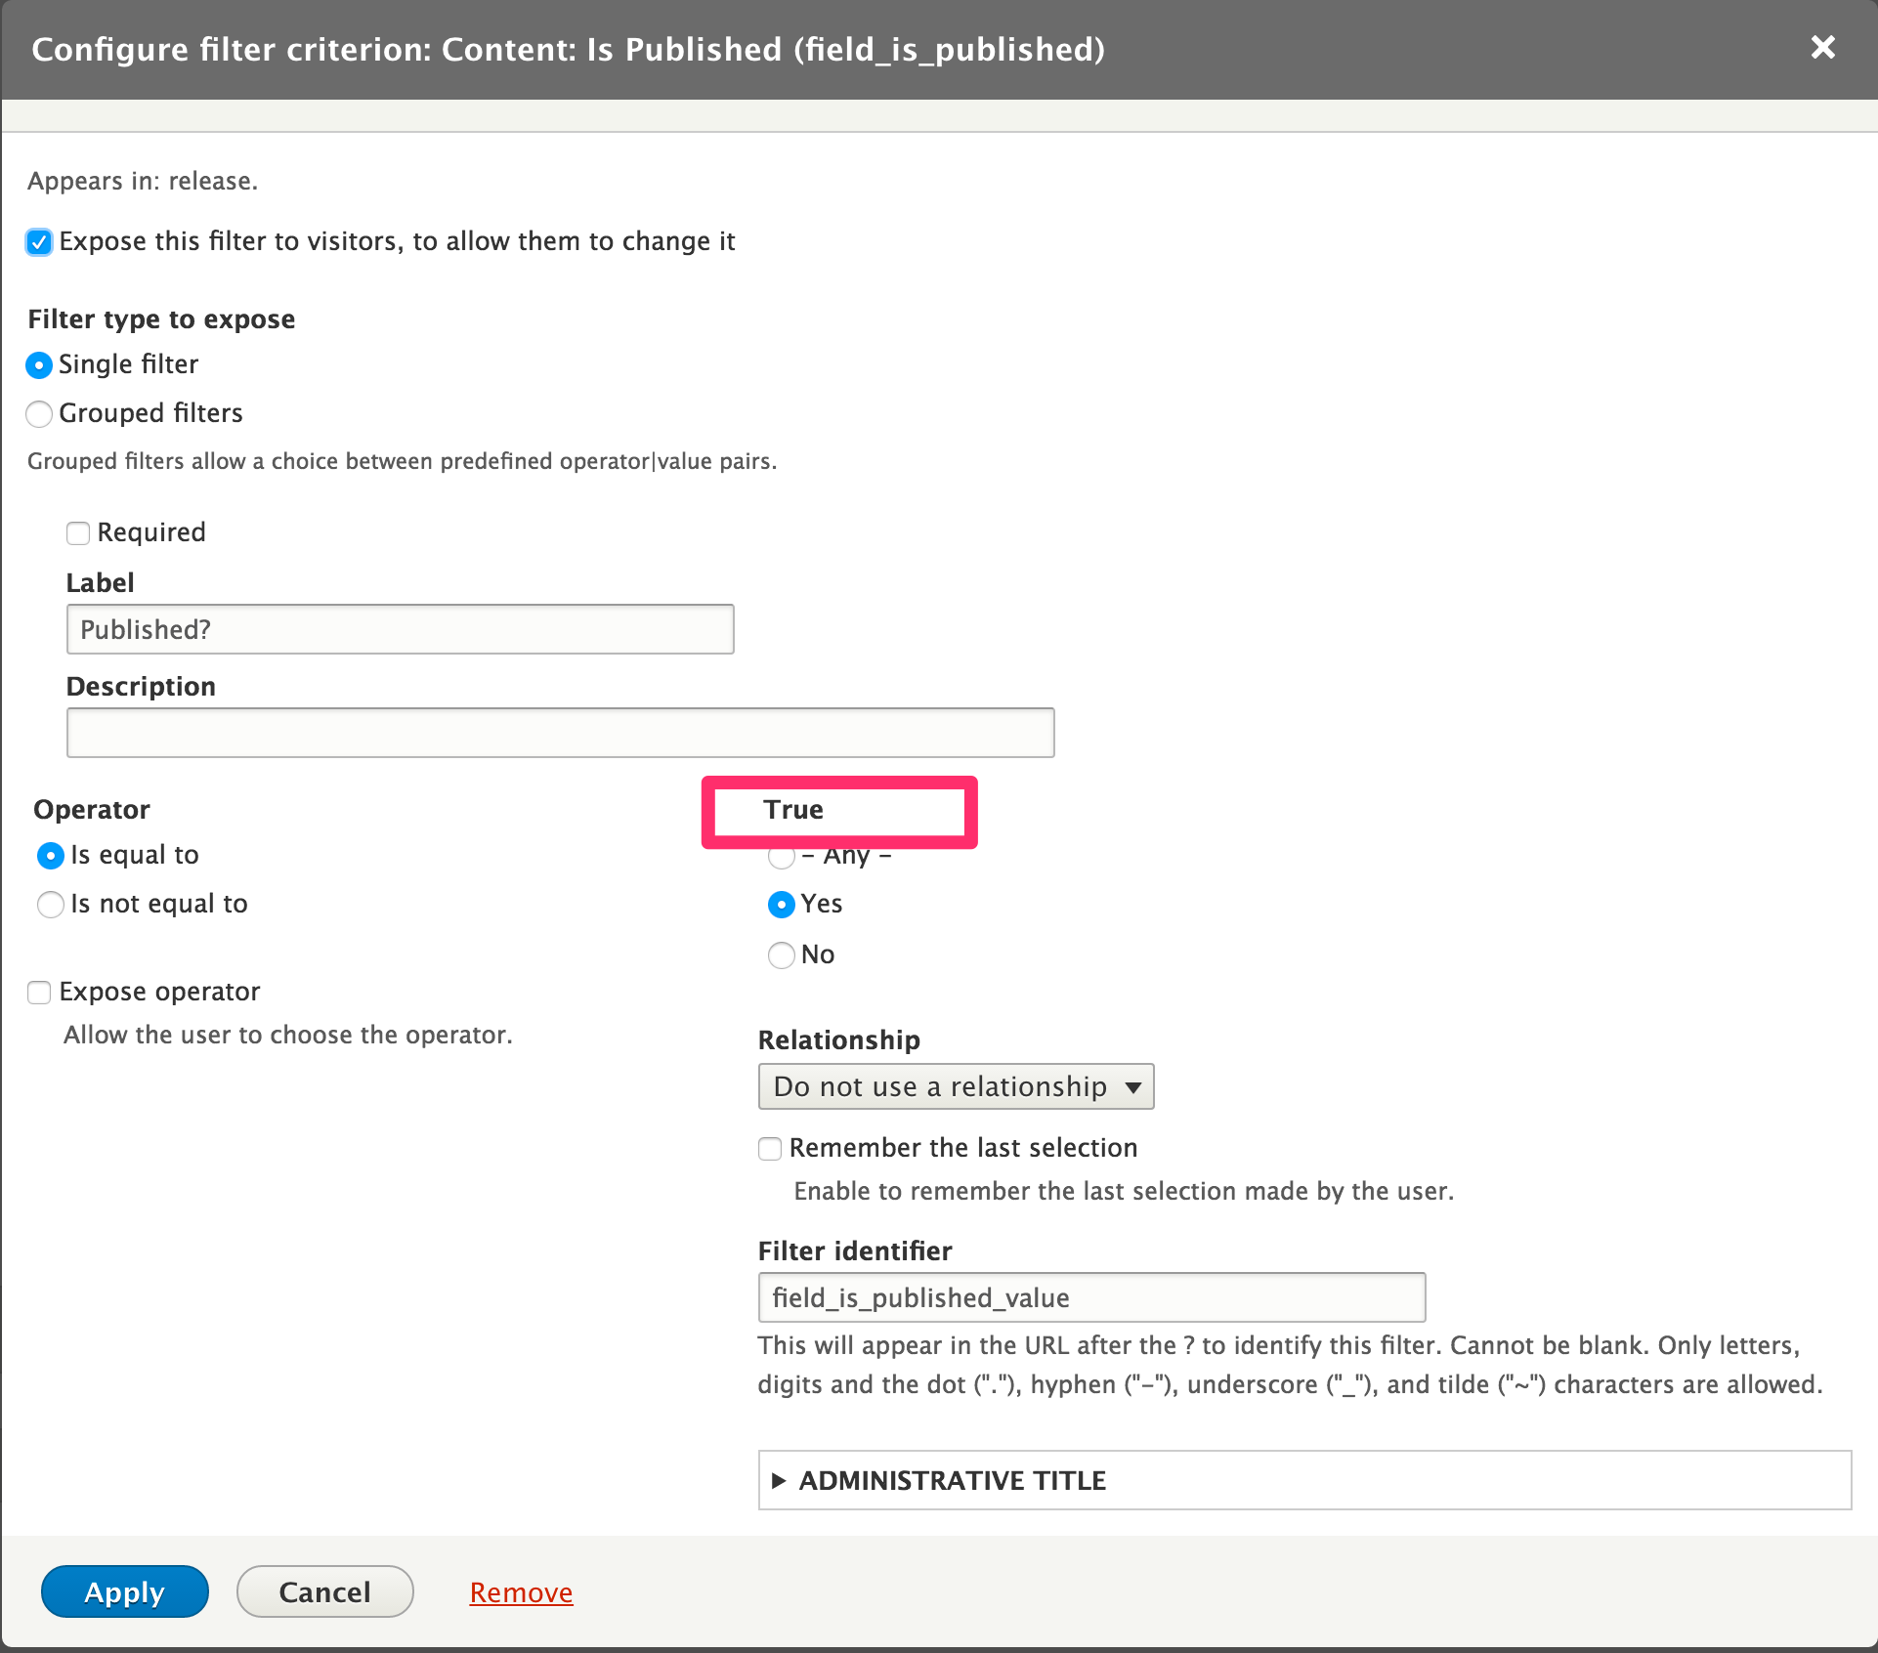The height and width of the screenshot is (1653, 1878).
Task: Select the Grouped filters option
Action: click(39, 414)
